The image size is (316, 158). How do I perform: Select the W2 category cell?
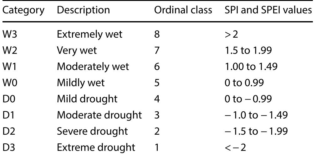[x=10, y=50]
